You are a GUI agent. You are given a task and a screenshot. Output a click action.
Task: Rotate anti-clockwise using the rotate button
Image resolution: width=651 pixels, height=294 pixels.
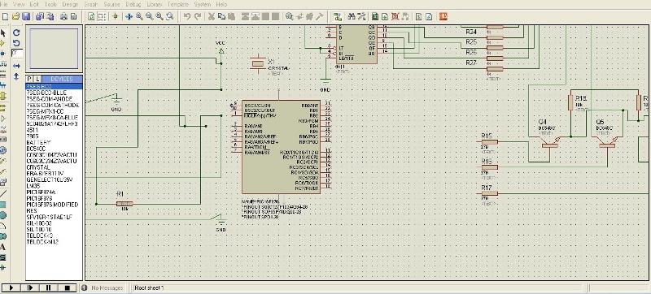pyautogui.click(x=16, y=43)
